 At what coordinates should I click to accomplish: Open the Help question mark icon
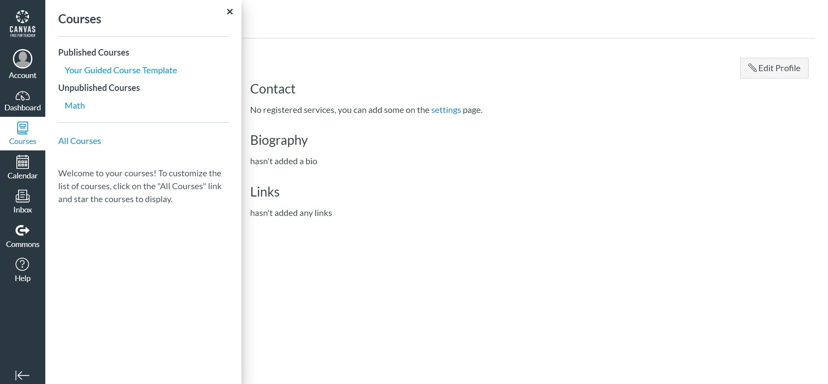click(22, 264)
